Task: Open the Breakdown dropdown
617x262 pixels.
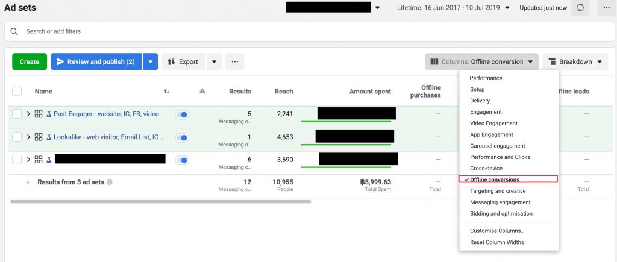Action: click(x=575, y=61)
